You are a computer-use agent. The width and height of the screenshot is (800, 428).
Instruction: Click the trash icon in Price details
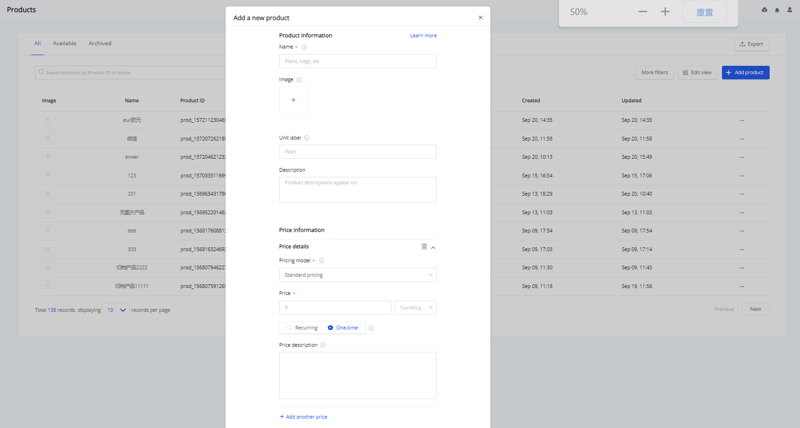tap(424, 246)
